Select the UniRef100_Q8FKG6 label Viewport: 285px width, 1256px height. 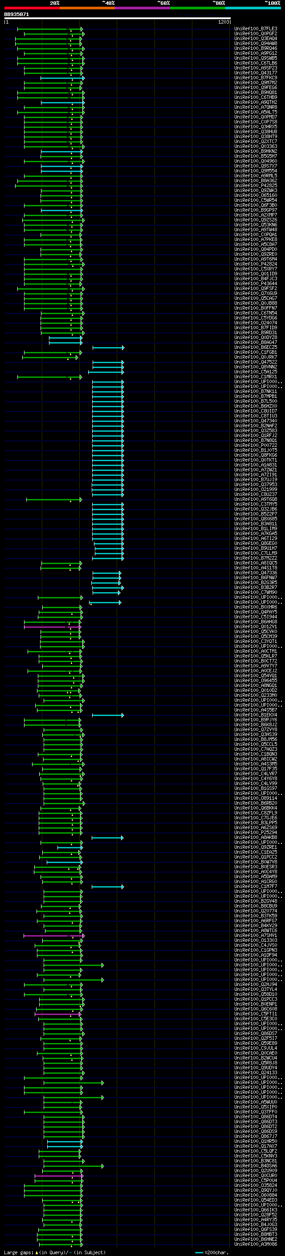(x=255, y=455)
